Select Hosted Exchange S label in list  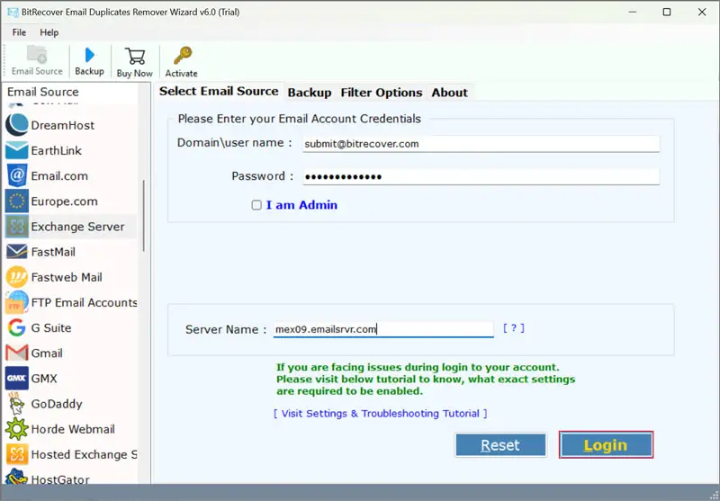point(85,454)
